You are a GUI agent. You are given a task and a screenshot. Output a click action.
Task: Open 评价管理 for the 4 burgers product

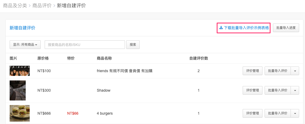(x=253, y=113)
